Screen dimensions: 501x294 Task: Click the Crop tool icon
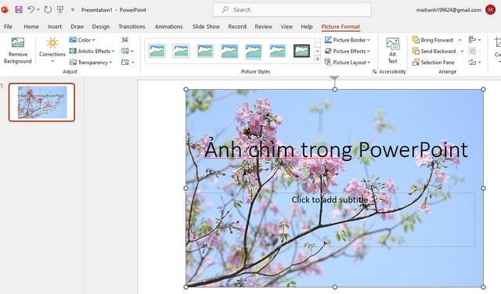pos(498,43)
